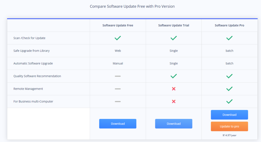The width and height of the screenshot is (261, 142).
Task: Select the Software Update Pro column header
Action: coord(229,25)
